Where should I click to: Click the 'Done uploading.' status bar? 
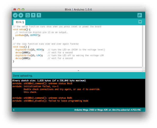tap(78, 75)
